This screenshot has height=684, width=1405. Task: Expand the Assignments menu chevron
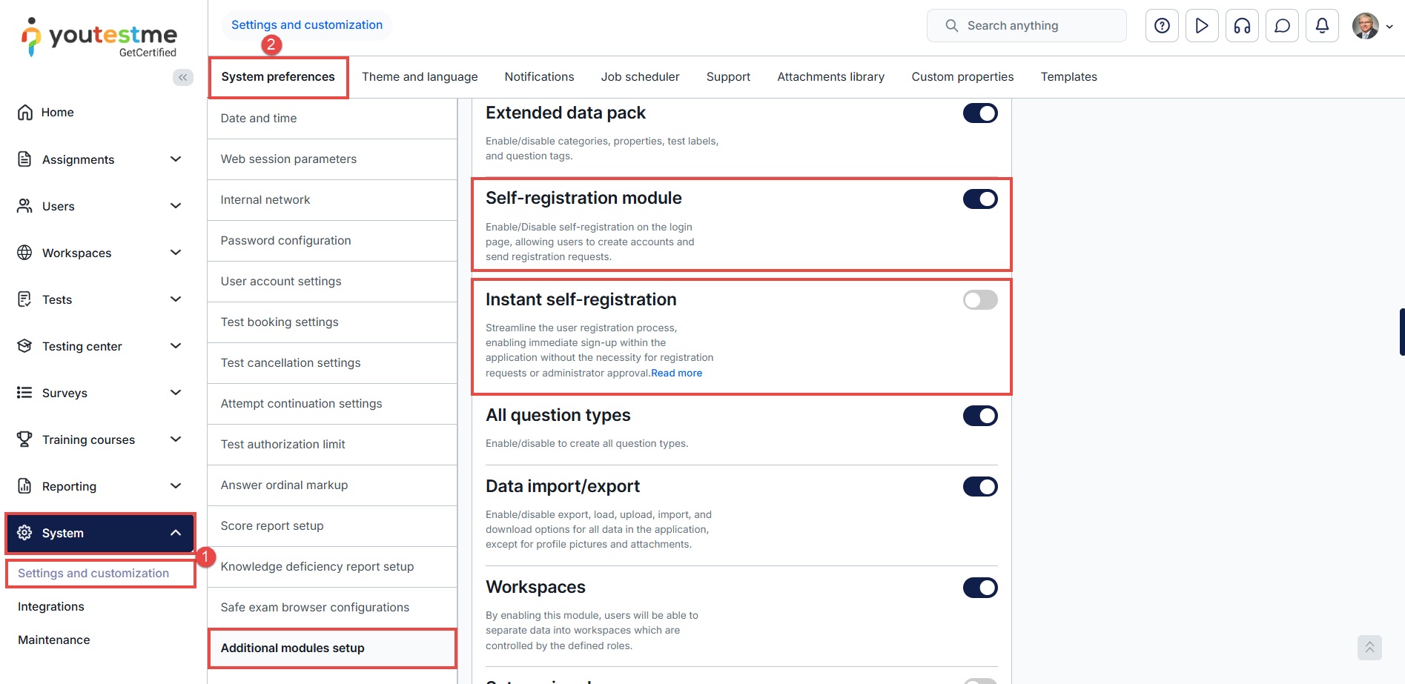click(176, 159)
